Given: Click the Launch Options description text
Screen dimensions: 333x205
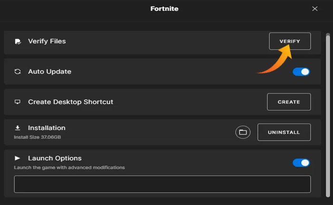Looking at the screenshot, I should pos(69,167).
